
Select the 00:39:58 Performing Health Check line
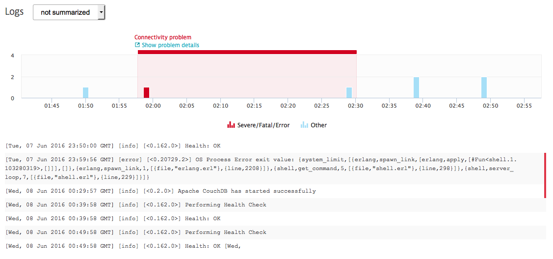click(275, 205)
